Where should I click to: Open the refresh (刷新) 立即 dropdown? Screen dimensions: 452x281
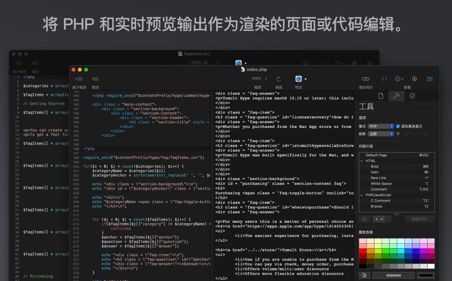[x=381, y=134]
